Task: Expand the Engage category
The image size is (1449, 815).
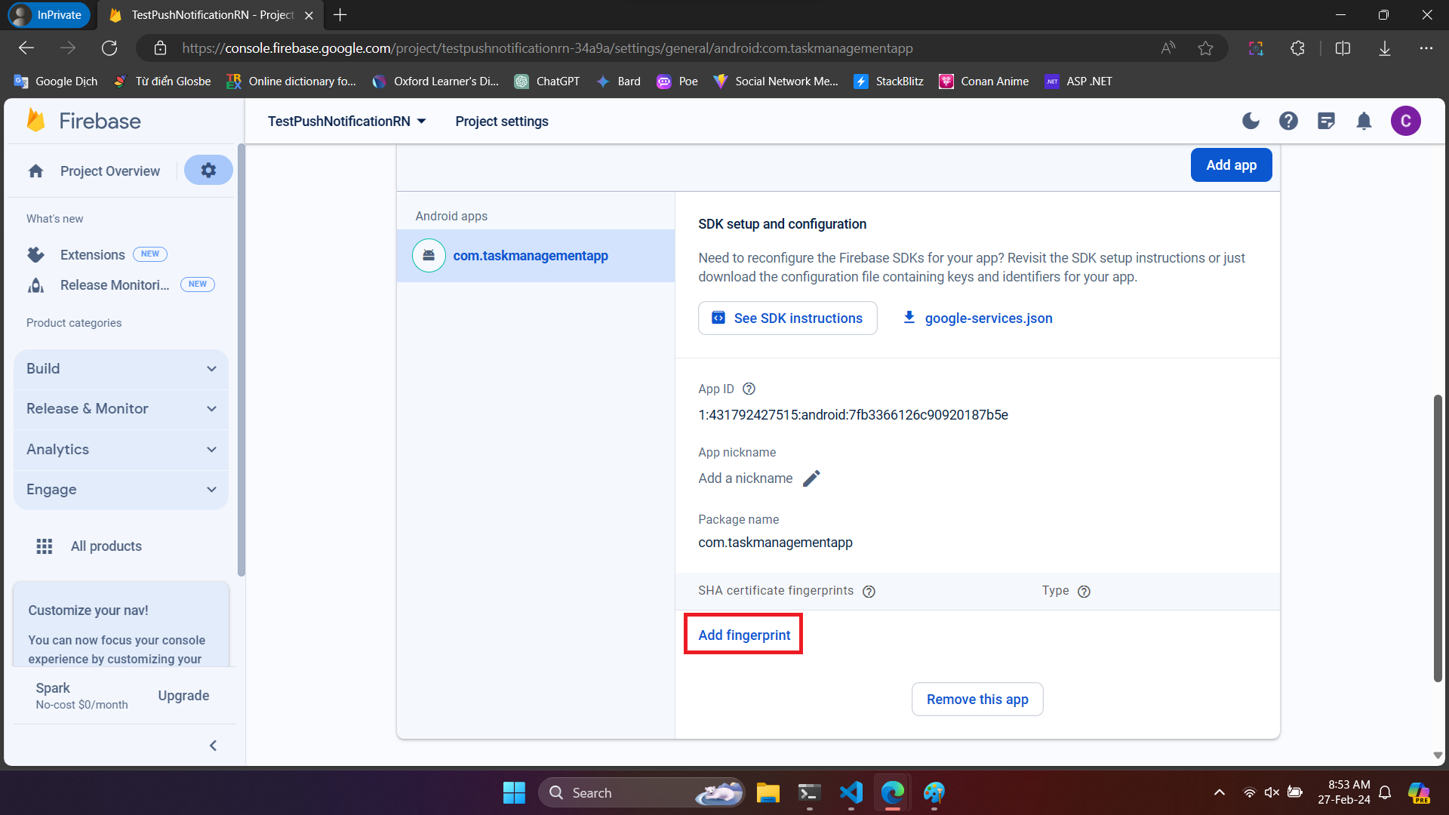Action: tap(121, 490)
